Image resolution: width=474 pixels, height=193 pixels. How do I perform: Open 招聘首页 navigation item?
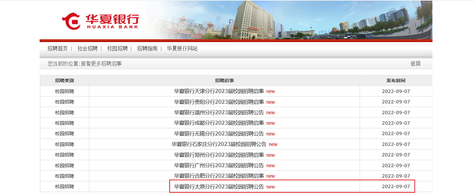57,49
